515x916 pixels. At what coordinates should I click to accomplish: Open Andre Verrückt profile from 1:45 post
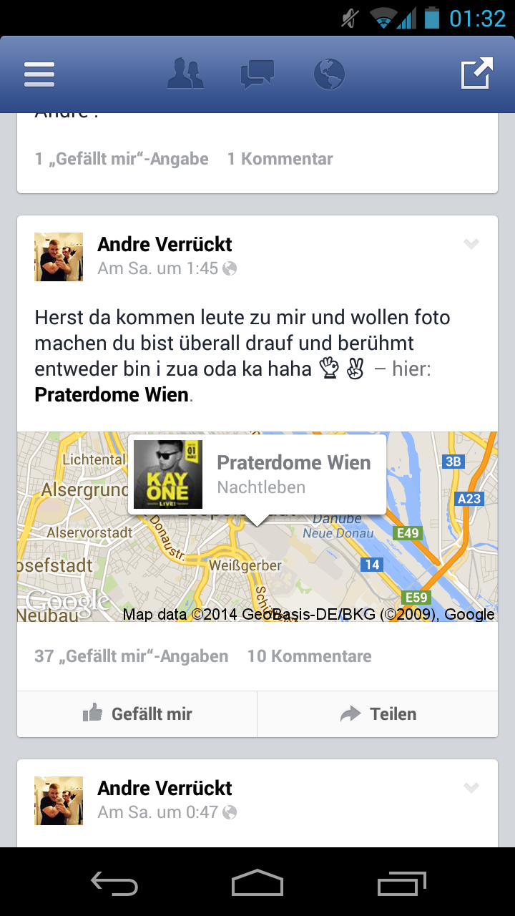(165, 244)
